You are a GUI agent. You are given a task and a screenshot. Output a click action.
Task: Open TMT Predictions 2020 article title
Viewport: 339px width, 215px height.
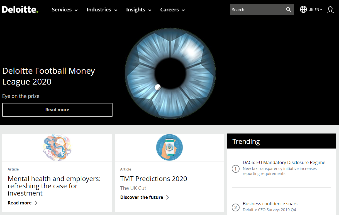pos(154,179)
